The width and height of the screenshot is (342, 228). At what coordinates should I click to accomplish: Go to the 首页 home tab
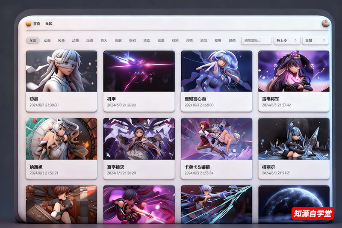37,24
